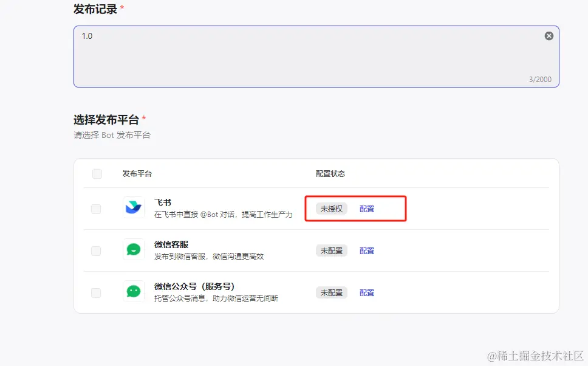
Task: Tick the 微信公众号（服务号）checkbox
Action: (96, 292)
